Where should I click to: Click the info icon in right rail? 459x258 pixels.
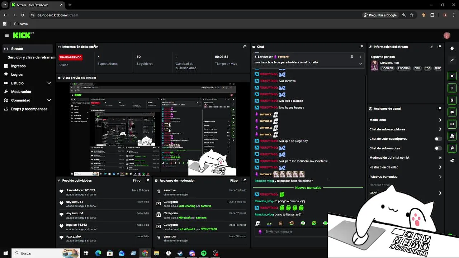[x=452, y=48]
